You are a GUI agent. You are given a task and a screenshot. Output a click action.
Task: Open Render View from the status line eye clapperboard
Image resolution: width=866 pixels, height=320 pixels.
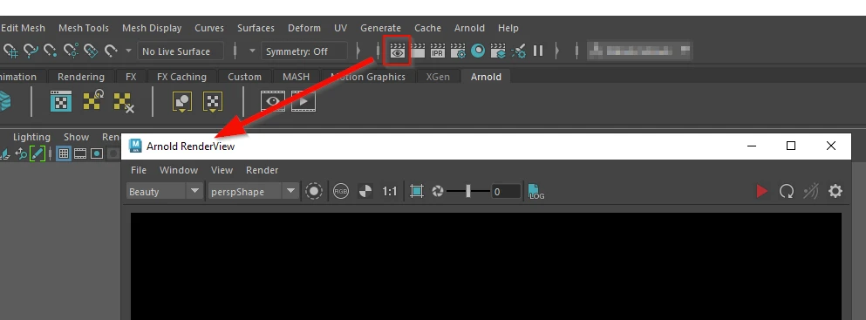point(398,51)
